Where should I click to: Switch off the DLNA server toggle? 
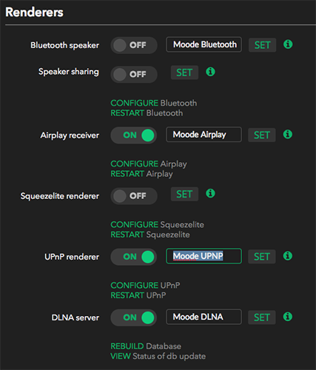pyautogui.click(x=134, y=317)
